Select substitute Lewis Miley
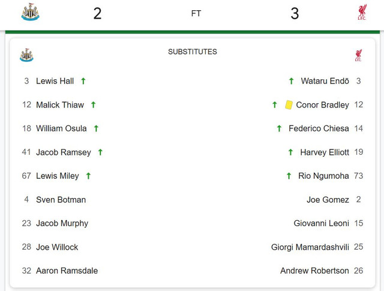 (x=58, y=176)
